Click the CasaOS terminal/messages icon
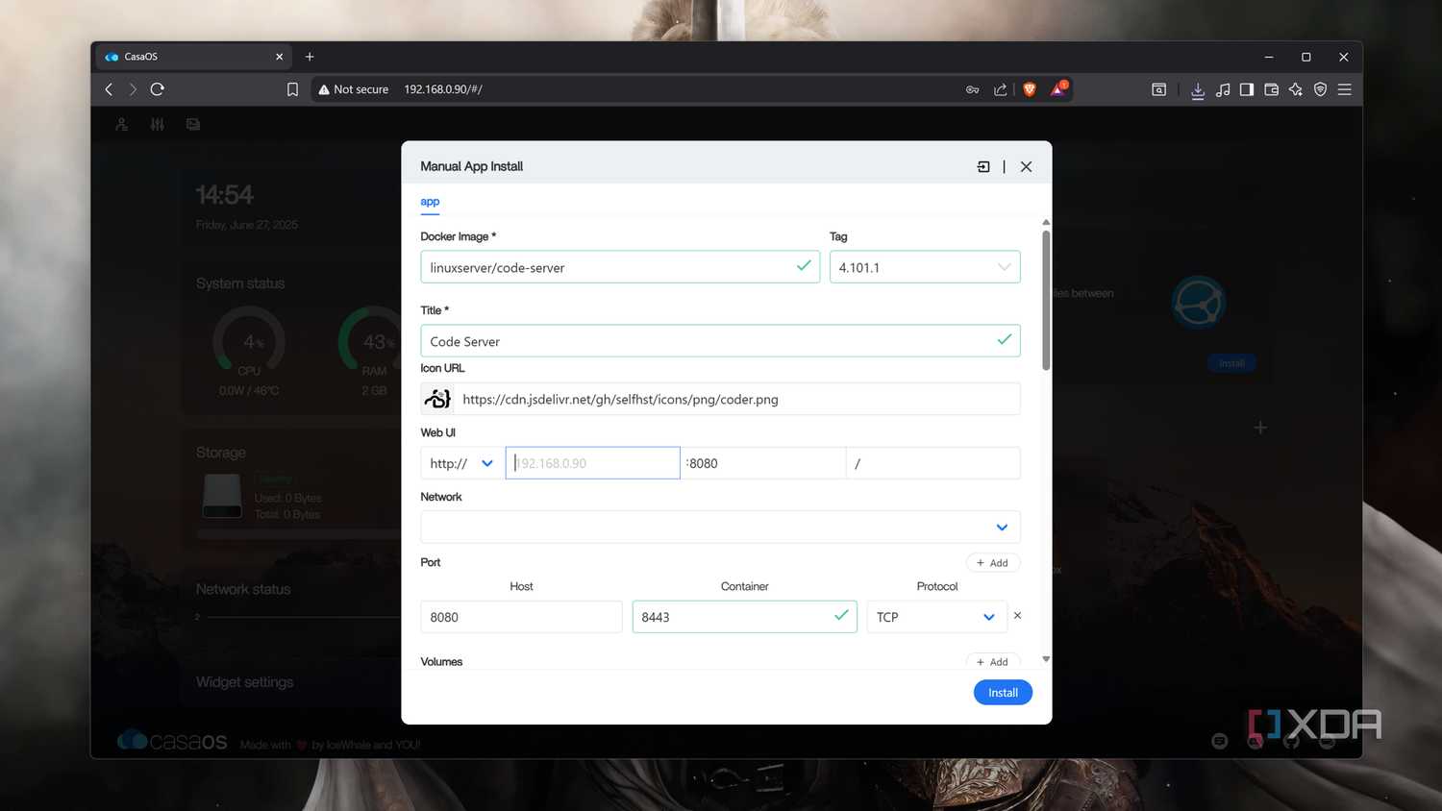Screen dimensions: 1442x811 coord(193,124)
